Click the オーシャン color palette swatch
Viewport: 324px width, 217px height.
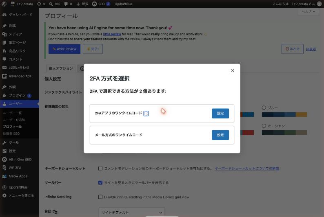(284, 133)
